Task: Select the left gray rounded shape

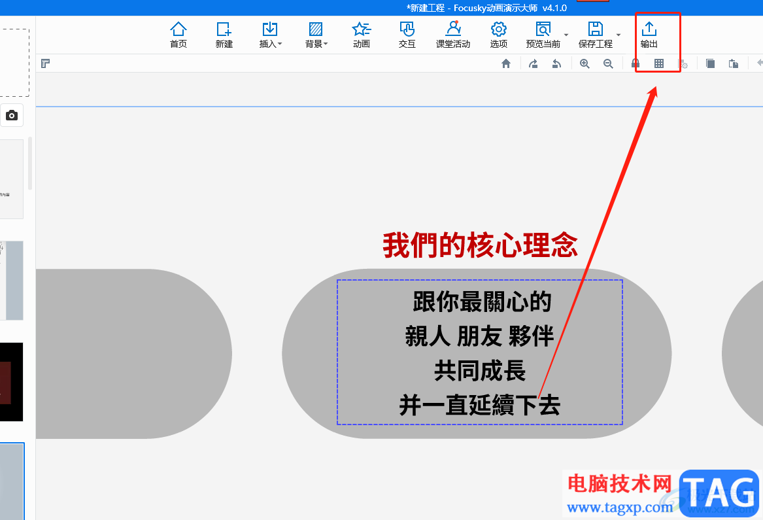Action: [x=134, y=353]
